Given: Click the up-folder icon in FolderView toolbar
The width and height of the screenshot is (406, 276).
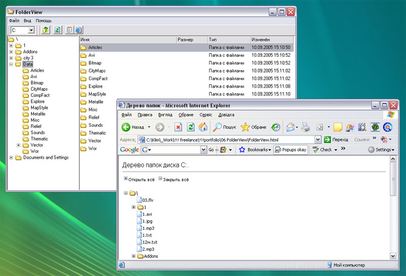Looking at the screenshot, I should tap(46, 30).
